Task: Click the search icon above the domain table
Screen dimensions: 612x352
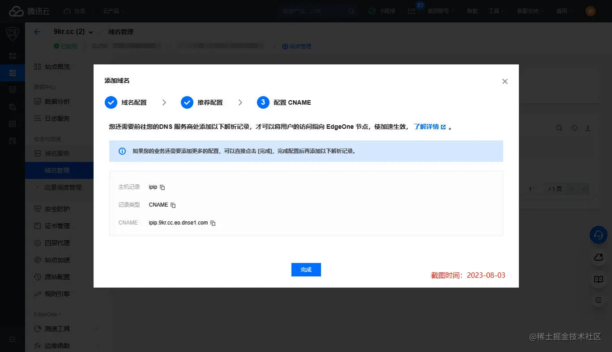Action: 559,128
